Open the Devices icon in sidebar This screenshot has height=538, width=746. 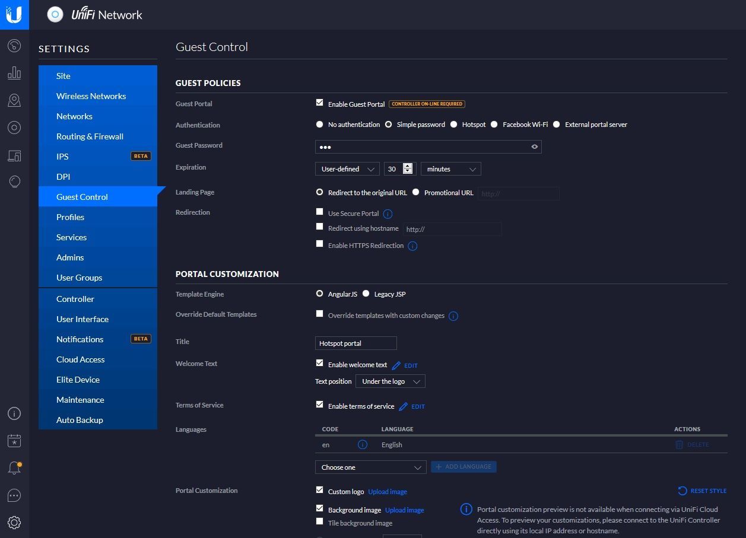point(14,155)
